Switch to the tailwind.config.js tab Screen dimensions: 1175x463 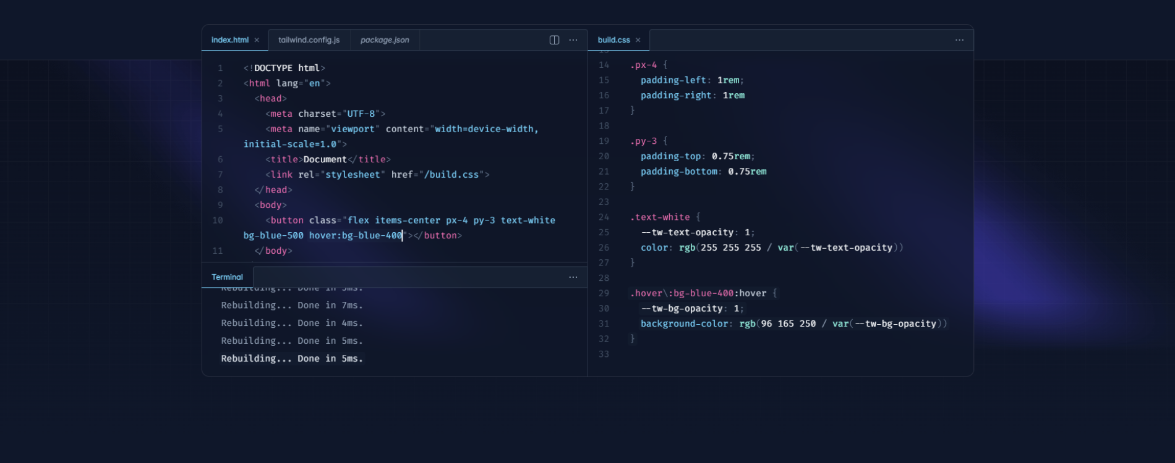click(309, 40)
